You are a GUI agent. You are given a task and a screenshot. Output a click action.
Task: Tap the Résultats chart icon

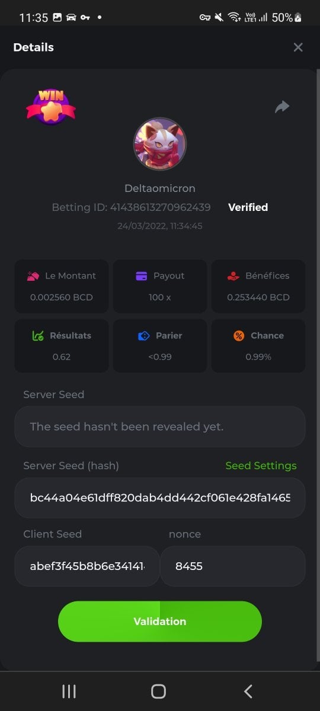pos(38,335)
